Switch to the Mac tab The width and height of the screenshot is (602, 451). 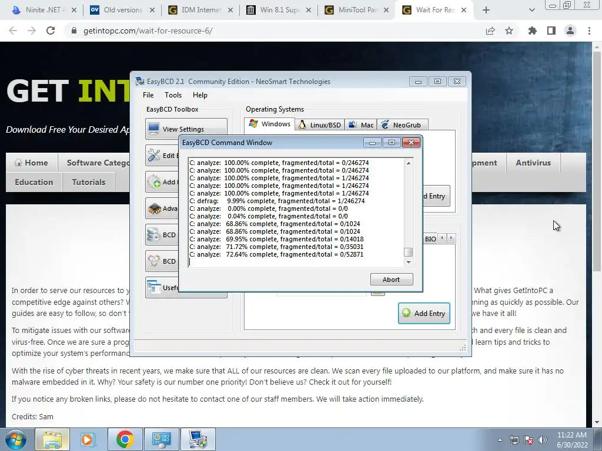point(361,125)
